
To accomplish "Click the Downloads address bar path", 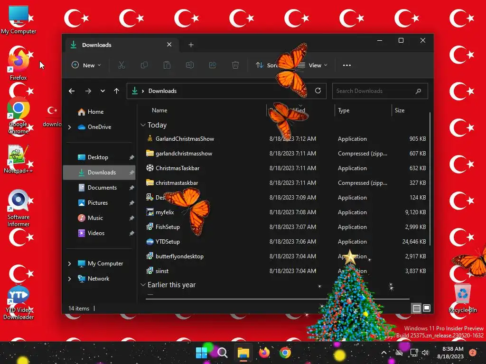I will [162, 91].
